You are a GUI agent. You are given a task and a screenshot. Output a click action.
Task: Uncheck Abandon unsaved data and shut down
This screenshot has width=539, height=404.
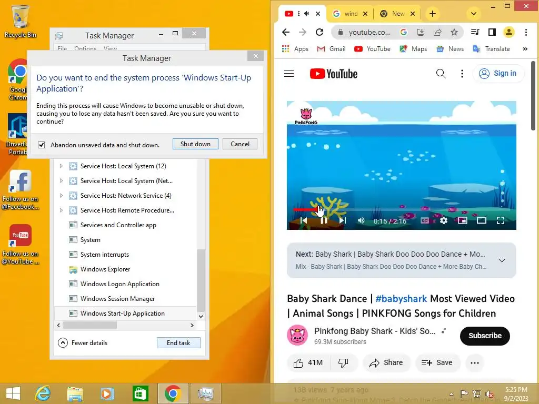tap(41, 145)
